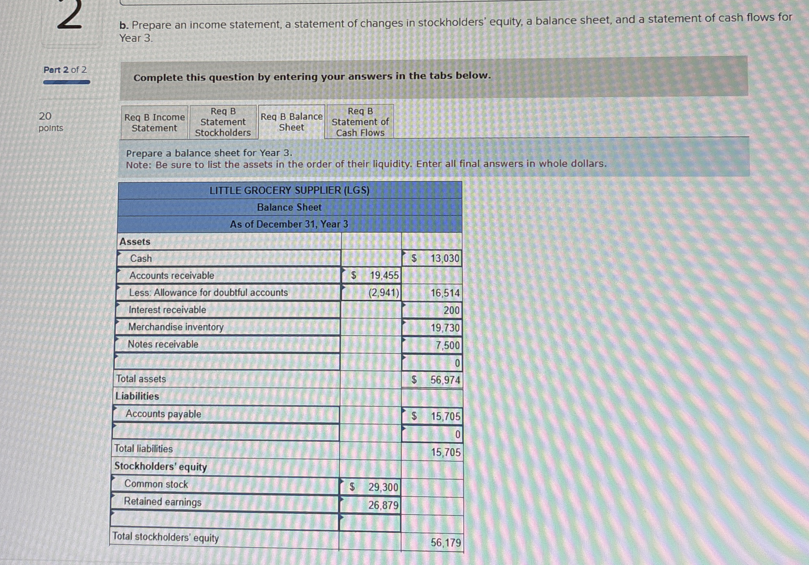Edit the Accounts receivable value 19,455
Screen dimensions: 809x565
pyautogui.click(x=371, y=276)
